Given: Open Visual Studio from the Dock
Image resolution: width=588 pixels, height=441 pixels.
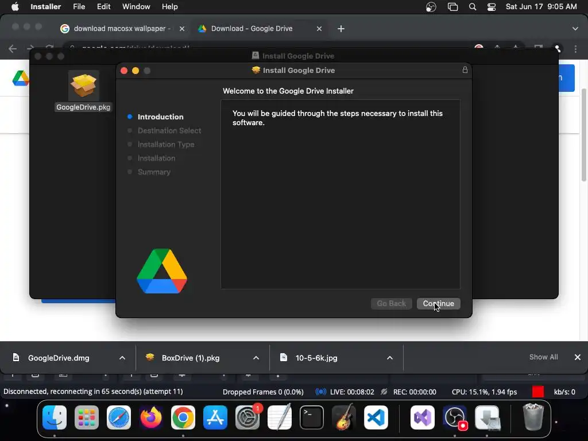Looking at the screenshot, I should (423, 417).
